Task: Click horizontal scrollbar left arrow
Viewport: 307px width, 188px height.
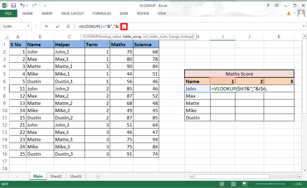Action: click(192, 177)
